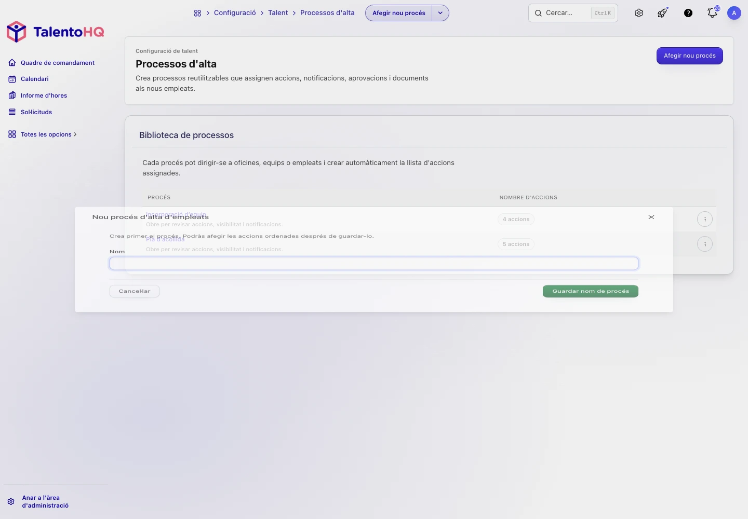Click the rocket icon in top bar
Image resolution: width=748 pixels, height=519 pixels.
662,13
